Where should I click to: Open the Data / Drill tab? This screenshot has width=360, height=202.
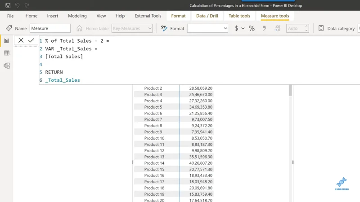pyautogui.click(x=207, y=16)
